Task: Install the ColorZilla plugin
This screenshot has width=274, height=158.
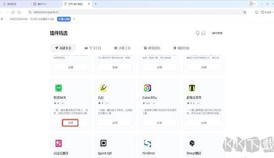Action: point(159,123)
